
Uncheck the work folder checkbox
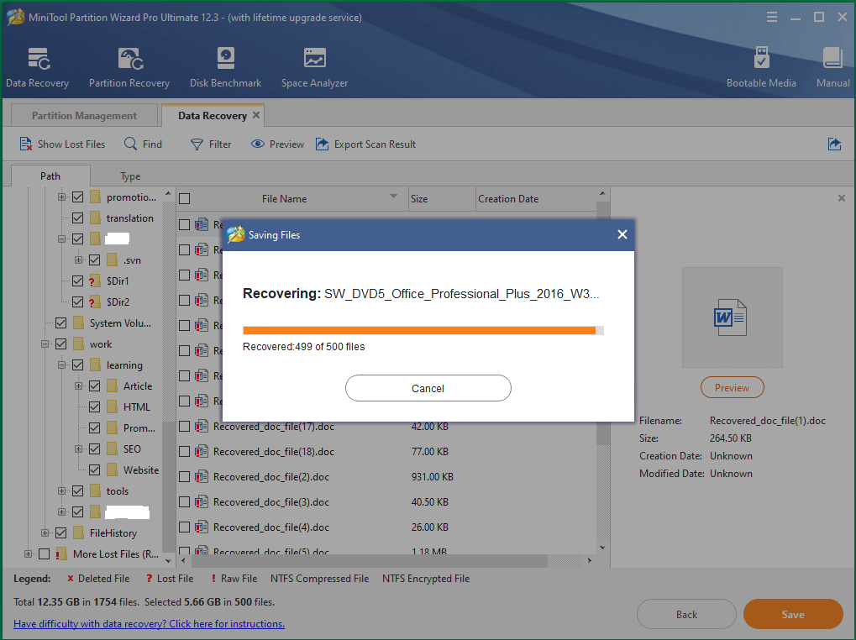[61, 344]
